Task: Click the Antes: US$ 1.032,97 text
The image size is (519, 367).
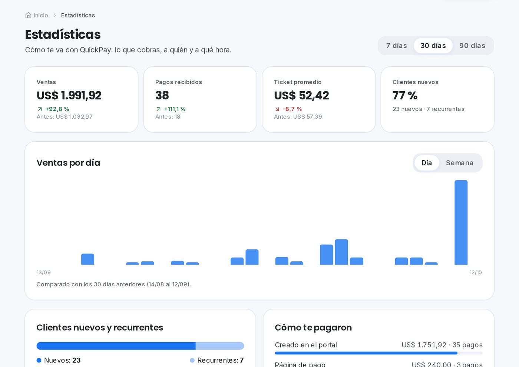Action: [65, 116]
